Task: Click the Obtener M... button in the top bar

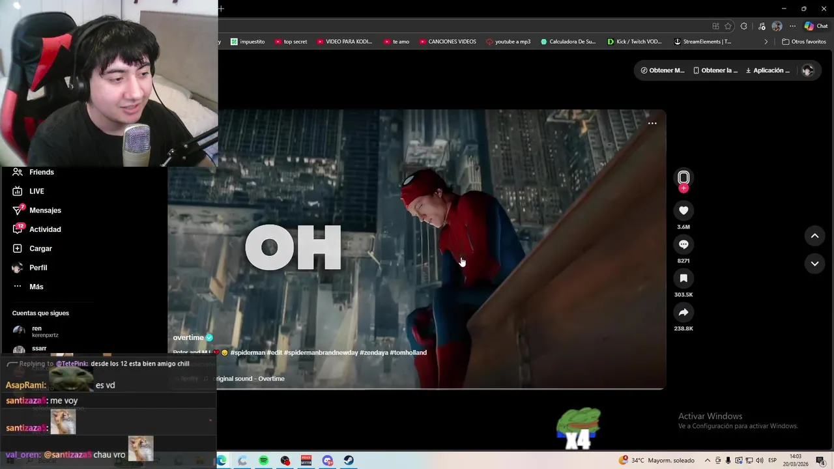Action: click(x=663, y=70)
